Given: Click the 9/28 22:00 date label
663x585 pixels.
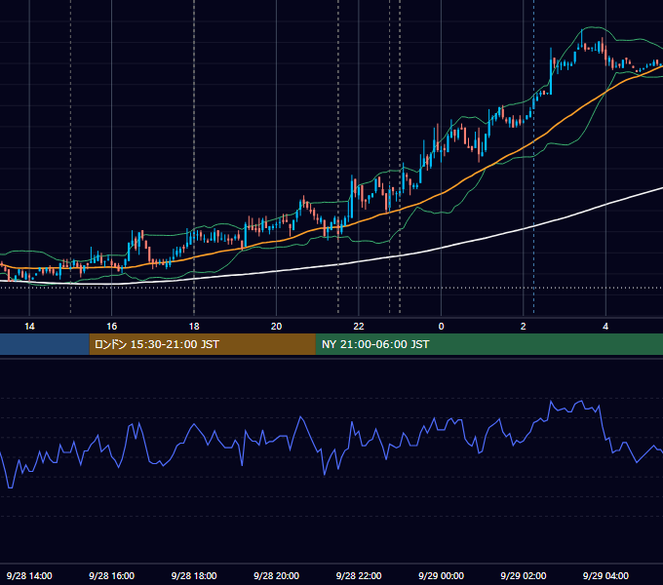Looking at the screenshot, I should coord(359,575).
